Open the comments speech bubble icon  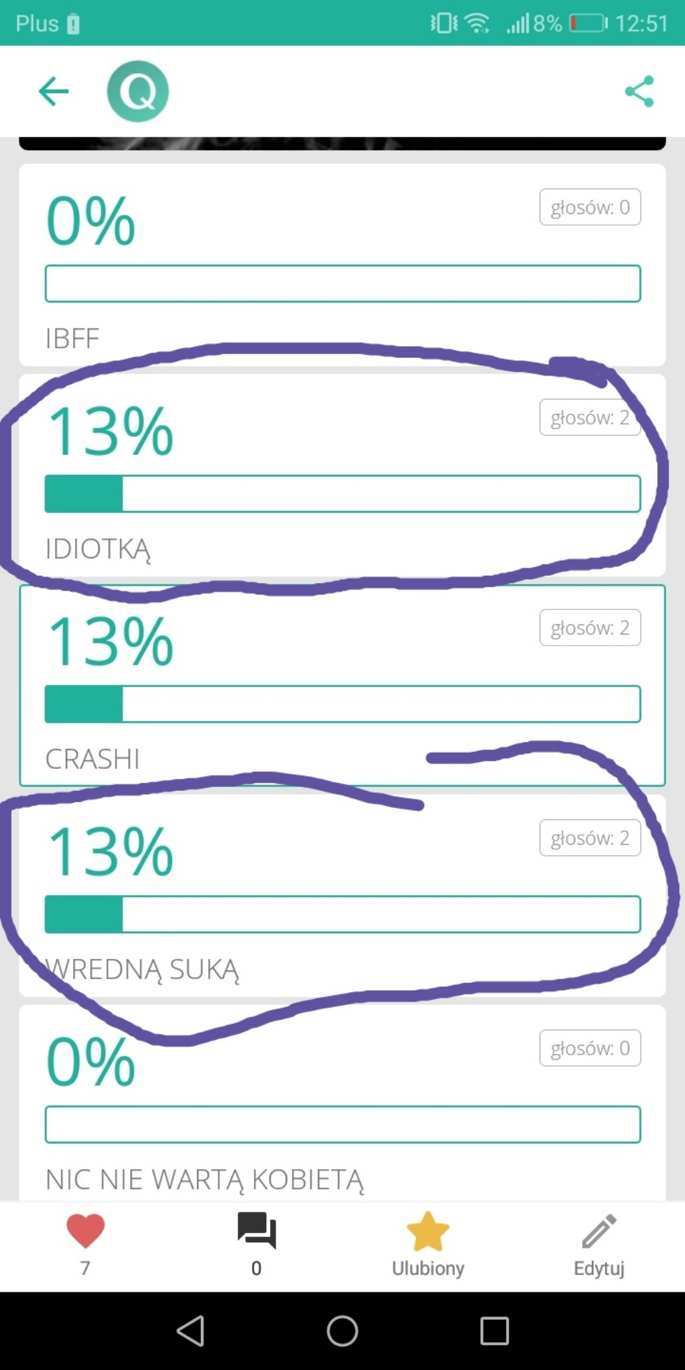tap(257, 1230)
